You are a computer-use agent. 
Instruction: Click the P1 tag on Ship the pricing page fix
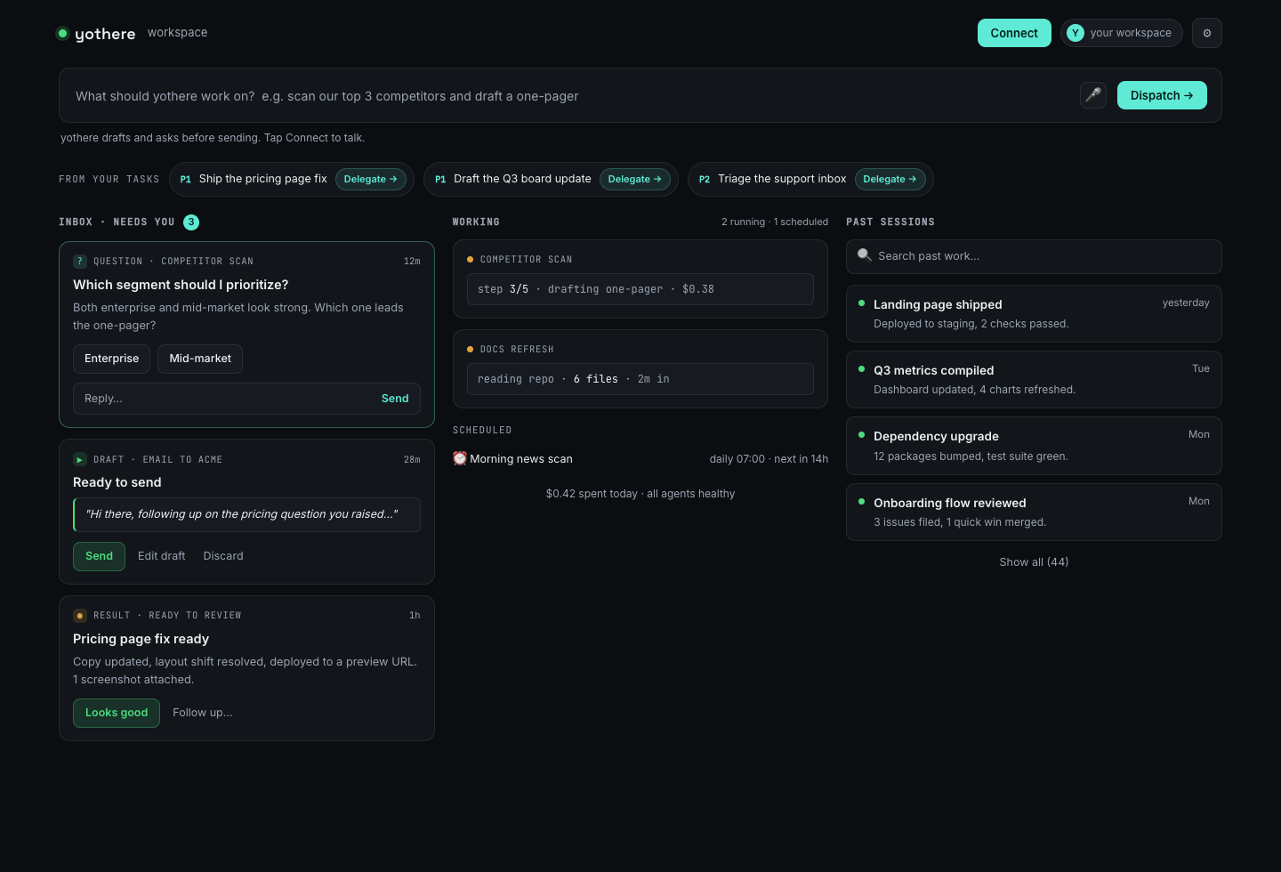coord(186,179)
